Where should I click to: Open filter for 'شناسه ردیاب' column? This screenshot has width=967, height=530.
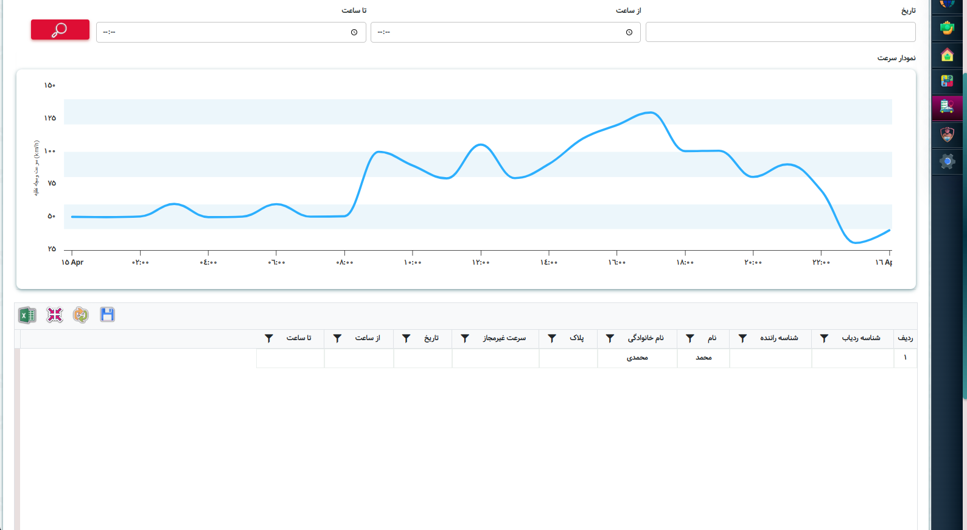coord(824,338)
